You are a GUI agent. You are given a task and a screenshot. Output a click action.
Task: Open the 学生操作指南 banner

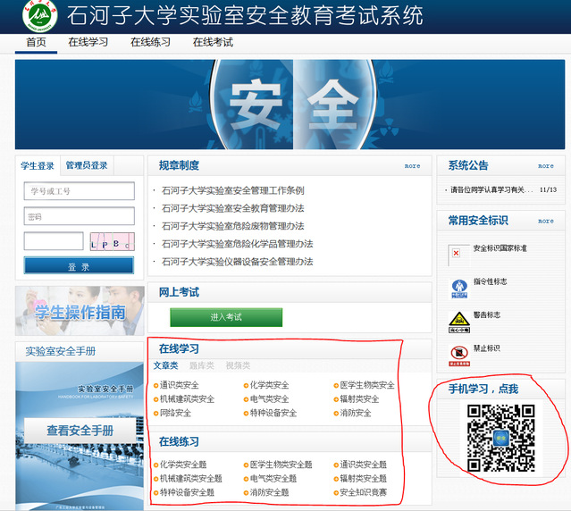(x=80, y=311)
